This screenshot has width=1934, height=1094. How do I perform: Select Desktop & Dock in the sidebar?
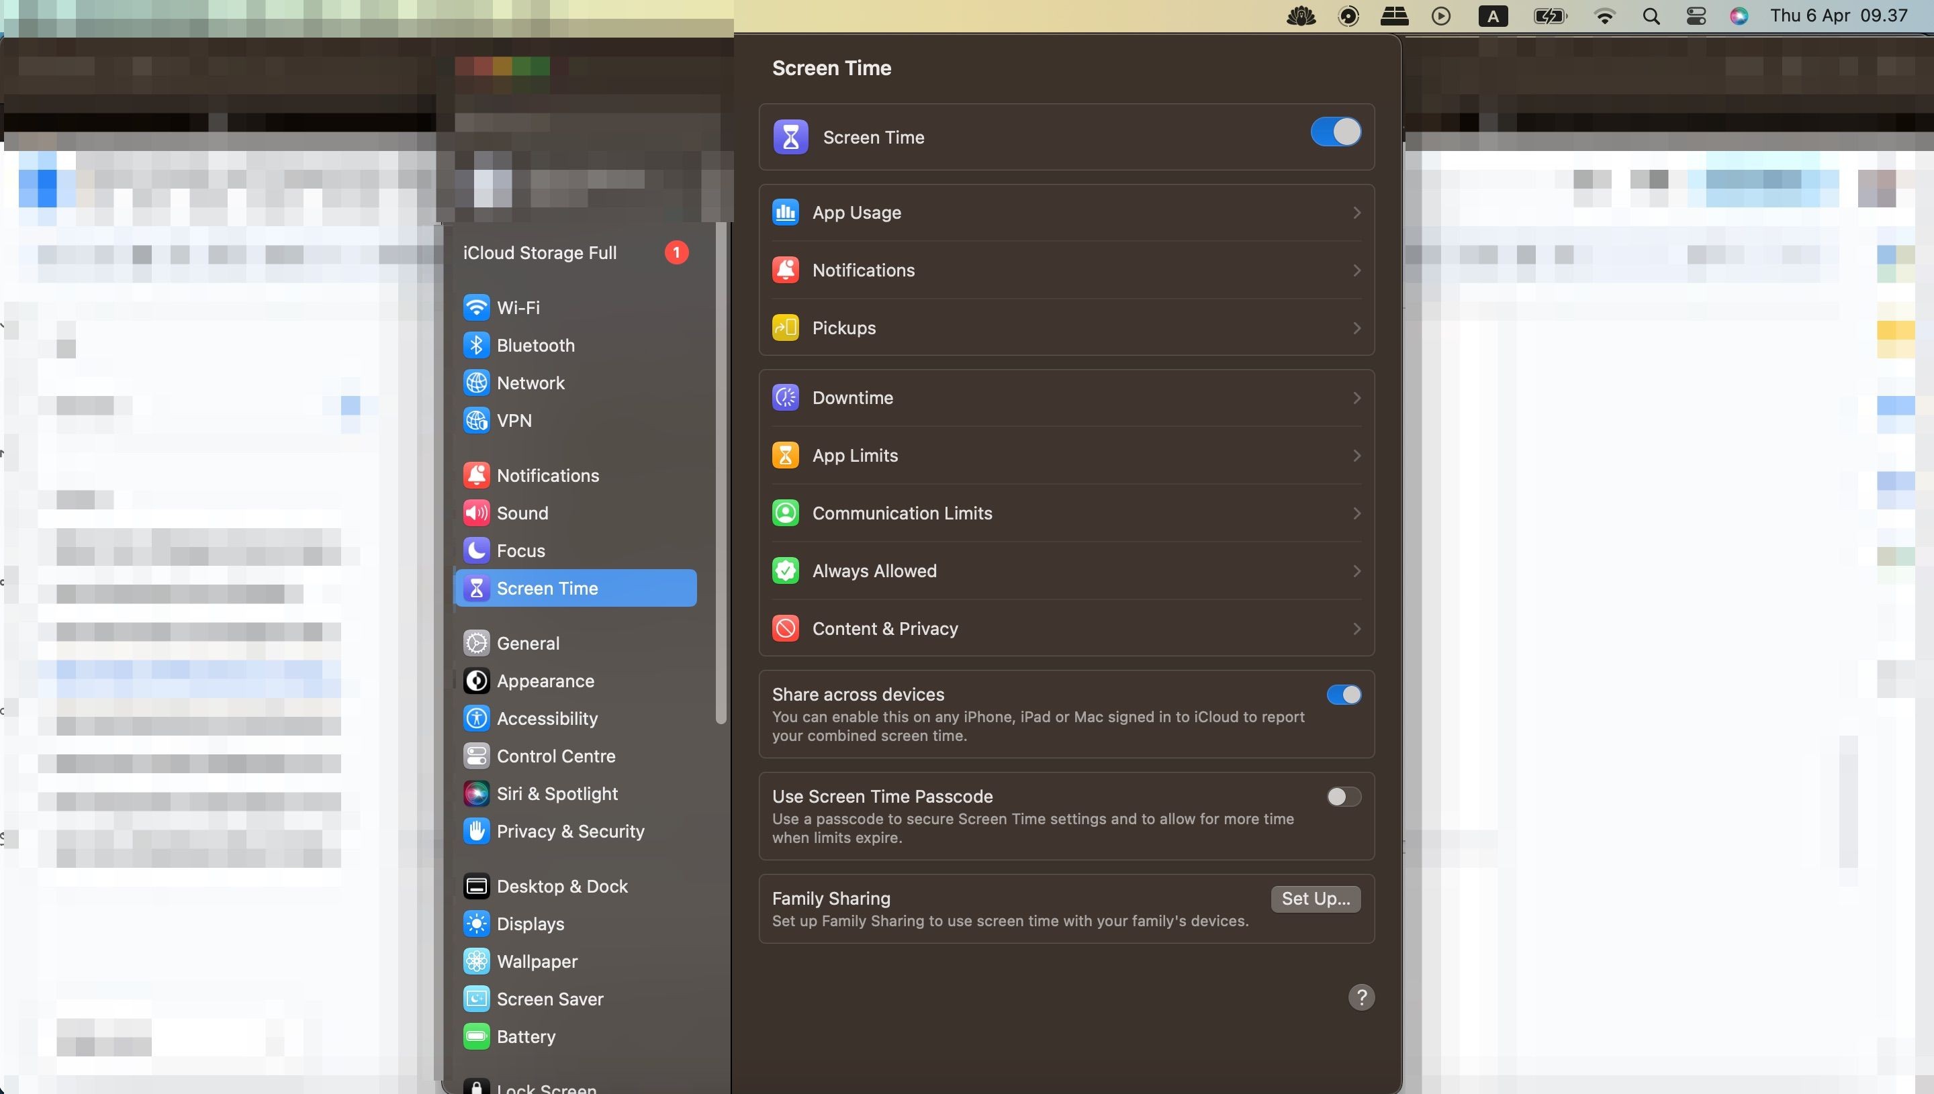575,885
